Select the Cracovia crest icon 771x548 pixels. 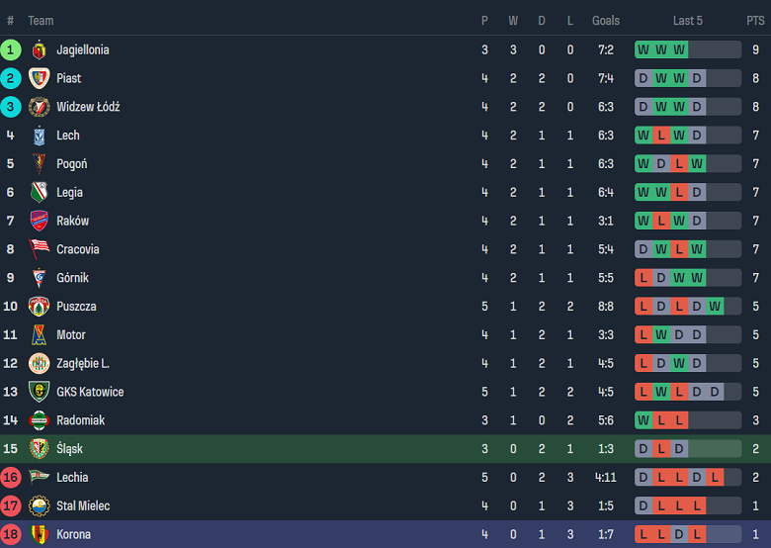(x=39, y=250)
